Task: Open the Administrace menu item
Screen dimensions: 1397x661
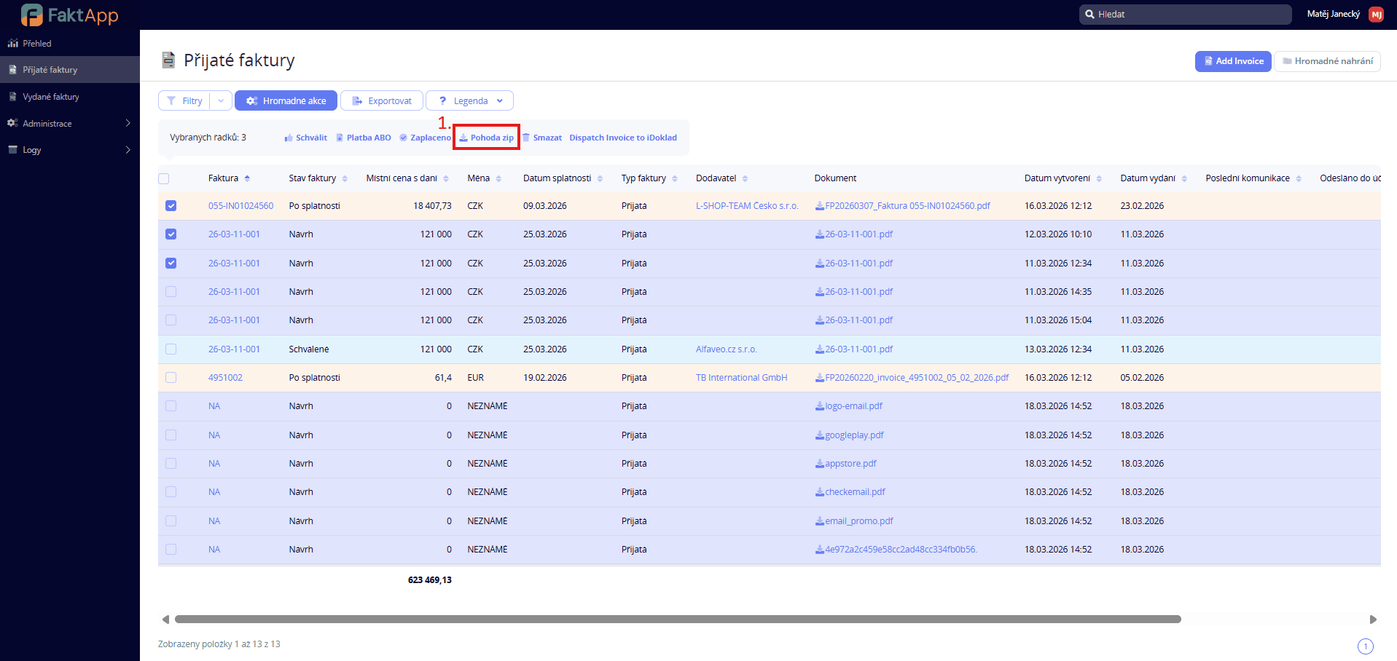Action: click(x=70, y=123)
